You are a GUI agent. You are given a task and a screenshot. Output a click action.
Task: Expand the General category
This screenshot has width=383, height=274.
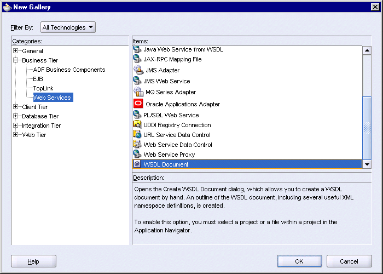(x=16, y=50)
